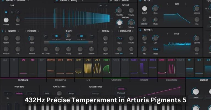Click the MACROS panel header
Image resolution: width=211 pixels, height=110 pixels.
point(204,80)
